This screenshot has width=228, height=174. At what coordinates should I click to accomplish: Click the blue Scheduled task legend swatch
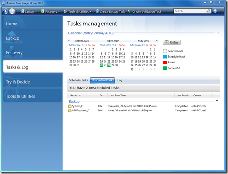point(165,57)
